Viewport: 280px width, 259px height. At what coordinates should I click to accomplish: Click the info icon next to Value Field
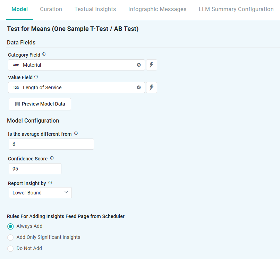(36, 77)
